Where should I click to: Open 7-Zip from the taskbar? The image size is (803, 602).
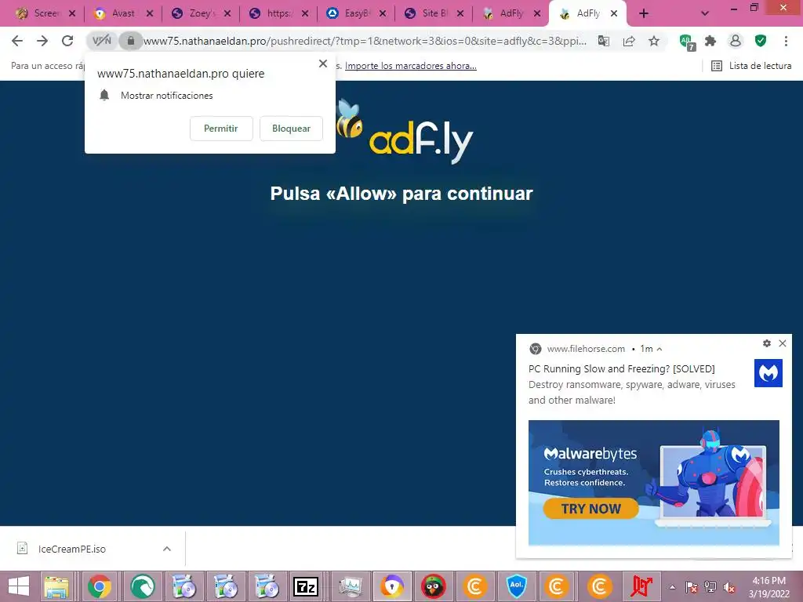tap(306, 586)
